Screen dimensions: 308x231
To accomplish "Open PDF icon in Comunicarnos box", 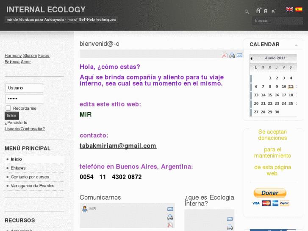I will click(x=170, y=225).
